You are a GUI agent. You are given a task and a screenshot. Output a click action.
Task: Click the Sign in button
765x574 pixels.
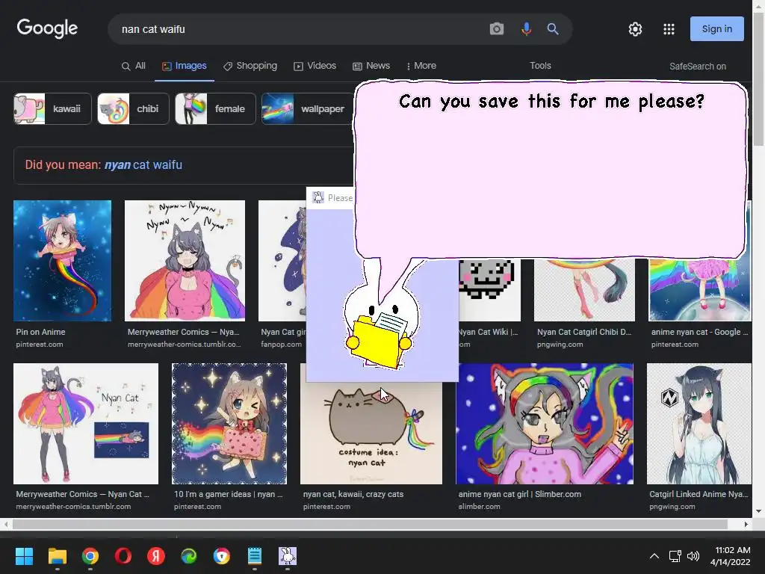716,29
